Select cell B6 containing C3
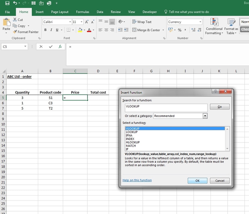249x214 pixels. pyautogui.click(x=51, y=103)
